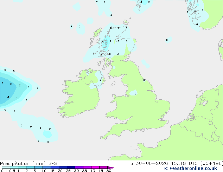This screenshot has height=172, width=223.
Task: Click the 0.5–1 mm legend swatch
Action: point(14,167)
